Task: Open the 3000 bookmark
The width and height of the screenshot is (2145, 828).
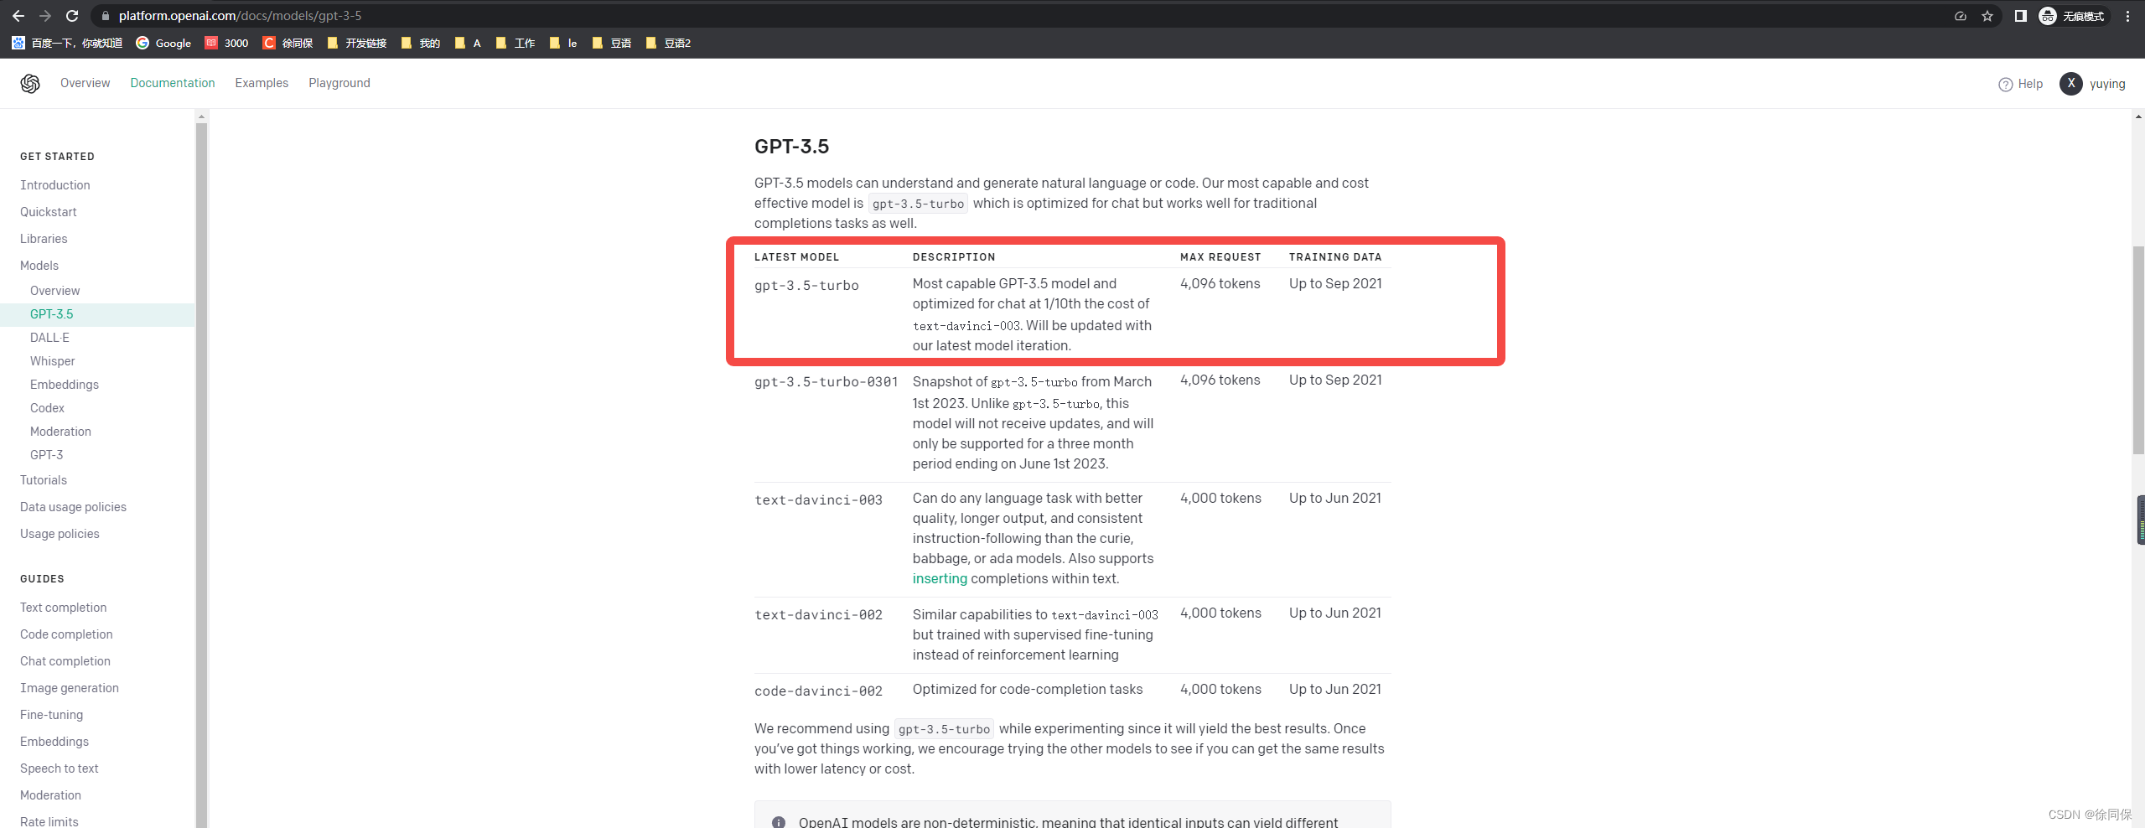Action: [x=226, y=43]
